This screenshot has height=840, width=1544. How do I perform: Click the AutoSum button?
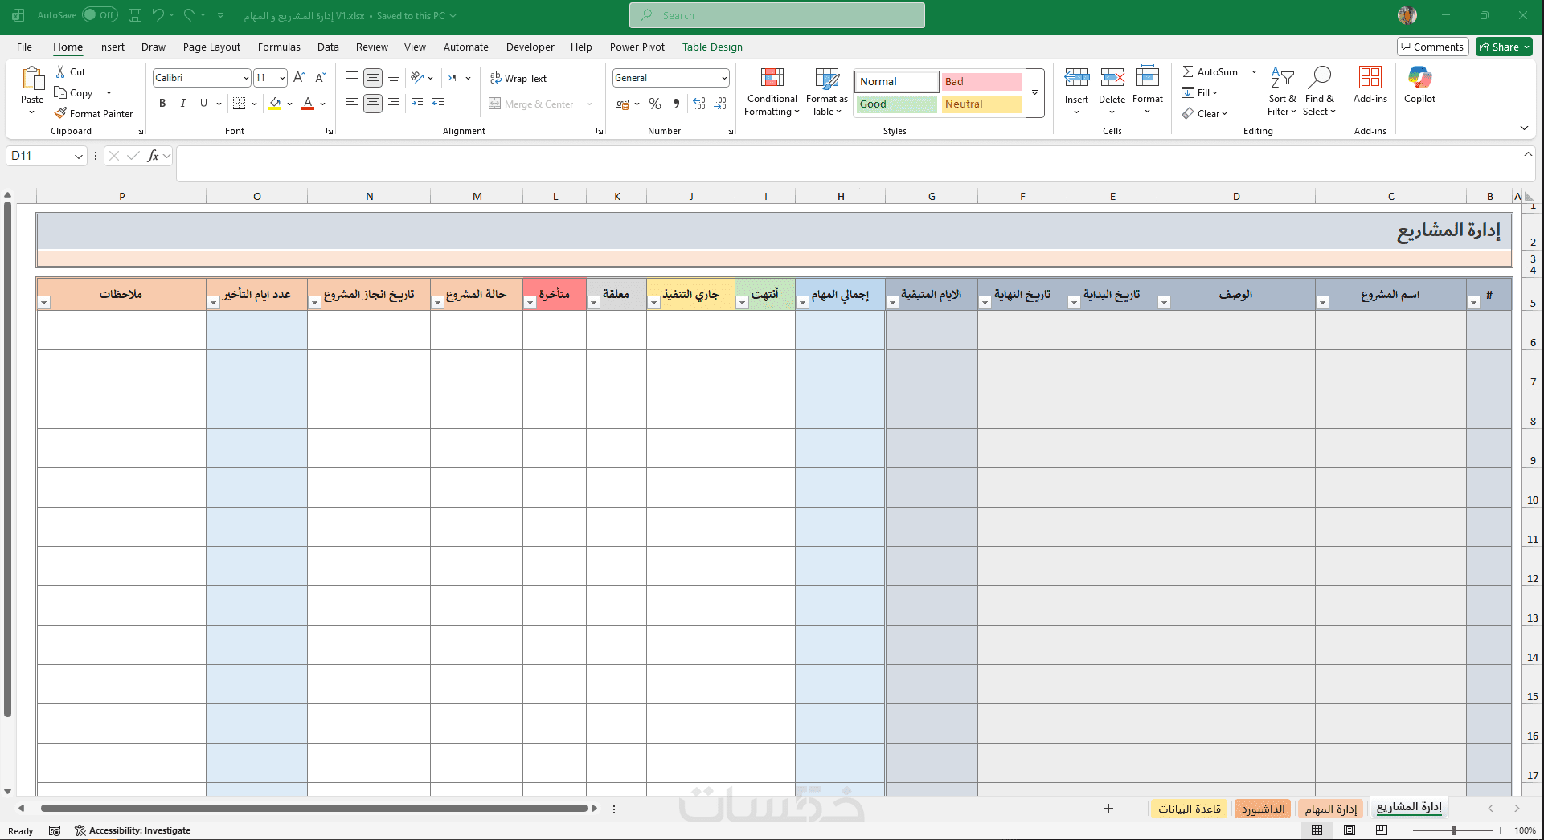(x=1210, y=71)
